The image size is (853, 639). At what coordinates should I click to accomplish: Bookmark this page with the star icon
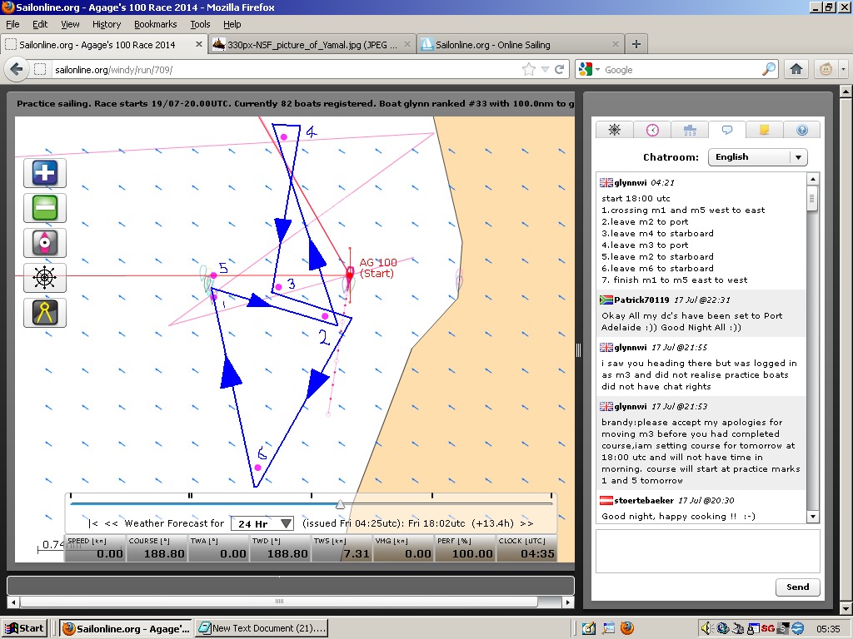[x=528, y=70]
